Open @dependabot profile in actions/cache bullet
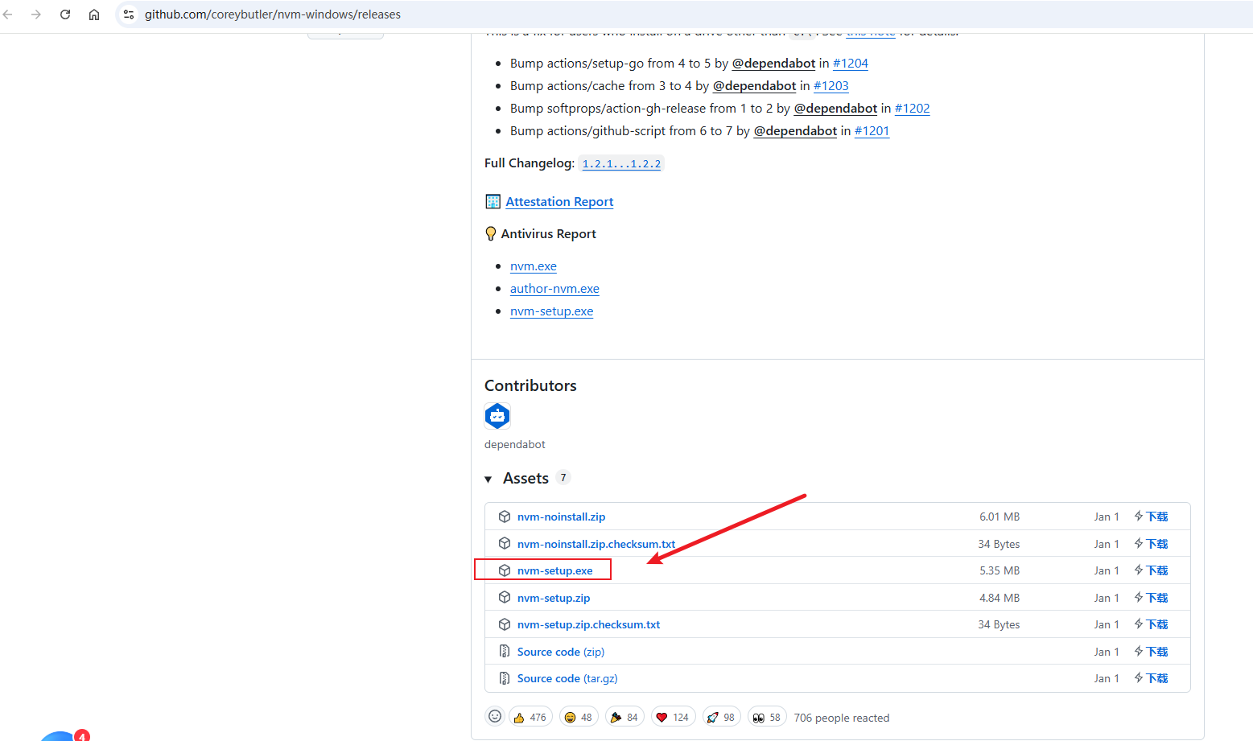This screenshot has width=1253, height=741. 754,86
